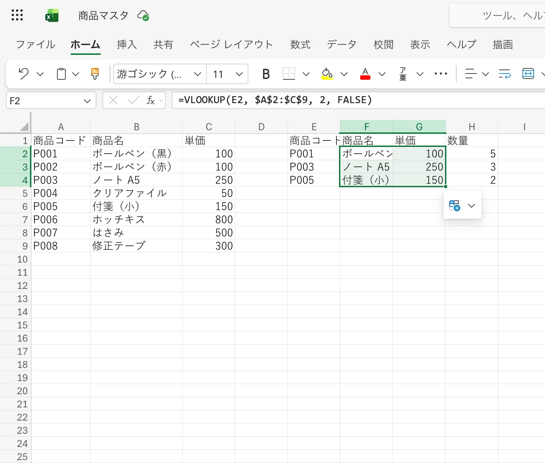Viewport: 545px width, 463px height.
Task: Click the Name Box showing F2
Action: [51, 101]
